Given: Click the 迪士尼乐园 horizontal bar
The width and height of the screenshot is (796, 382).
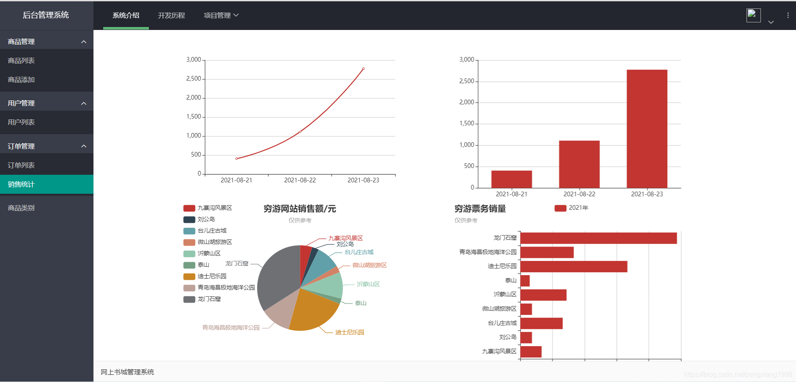Looking at the screenshot, I should [x=574, y=267].
